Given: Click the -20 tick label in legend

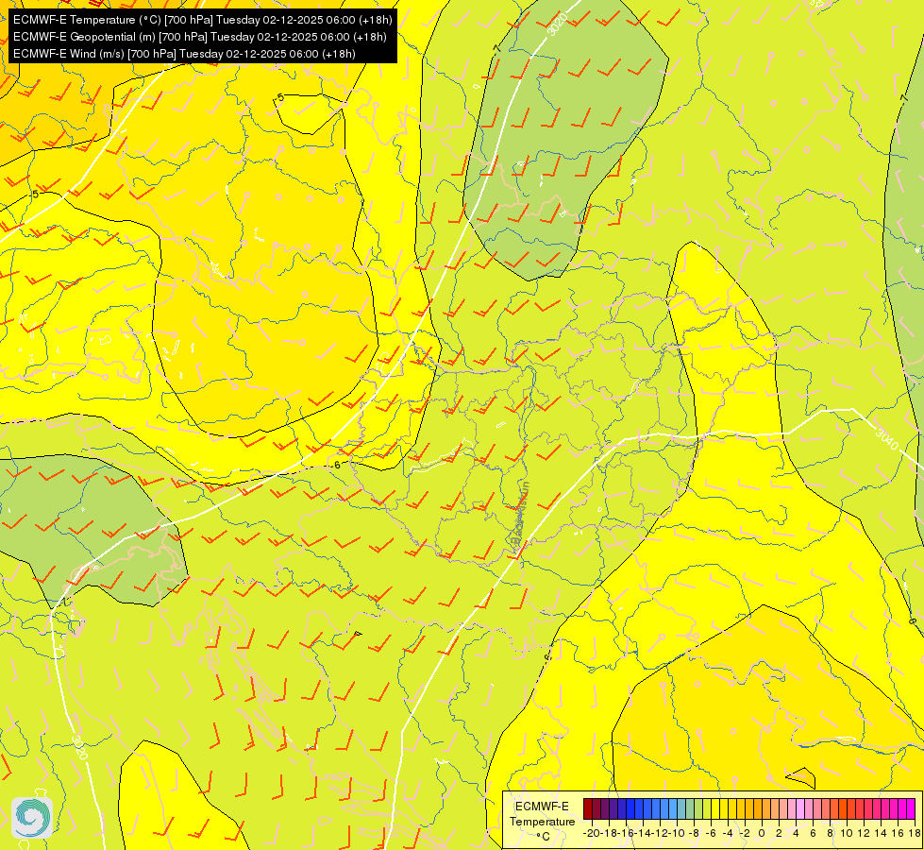Looking at the screenshot, I should [x=592, y=834].
